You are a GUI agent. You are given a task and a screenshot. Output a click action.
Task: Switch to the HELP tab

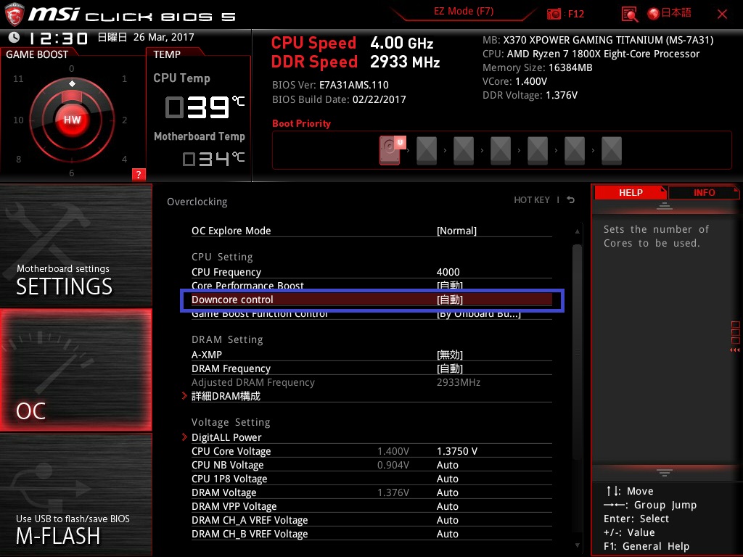coord(631,192)
